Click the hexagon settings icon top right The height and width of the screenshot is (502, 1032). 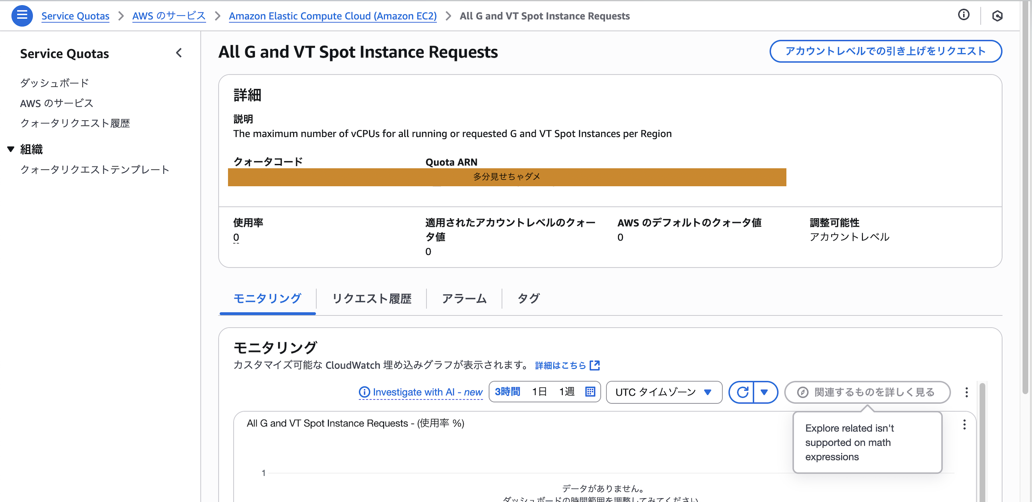pos(997,16)
